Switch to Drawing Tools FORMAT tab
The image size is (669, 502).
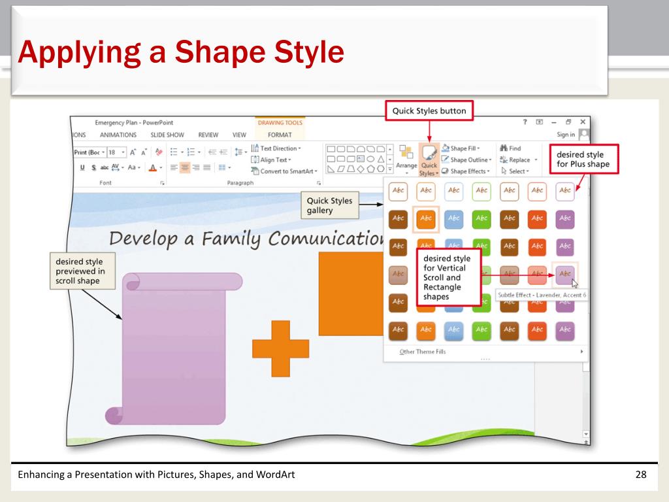280,135
